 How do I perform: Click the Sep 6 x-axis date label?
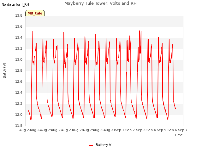pyautogui.click(x=172, y=130)
